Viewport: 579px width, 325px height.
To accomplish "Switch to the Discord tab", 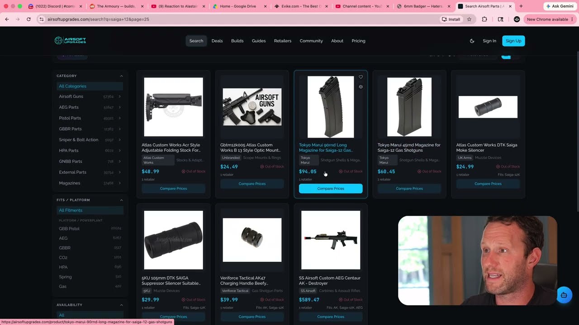I will point(54,6).
